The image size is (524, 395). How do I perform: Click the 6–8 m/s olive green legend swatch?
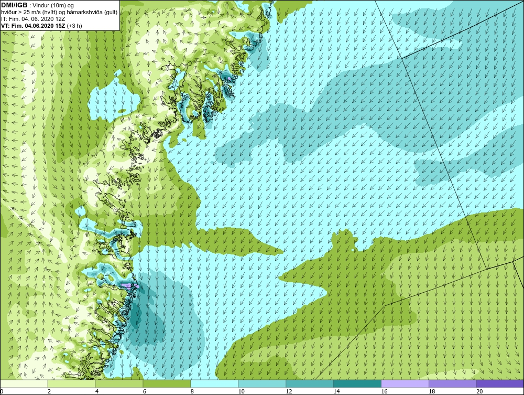[x=167, y=383]
